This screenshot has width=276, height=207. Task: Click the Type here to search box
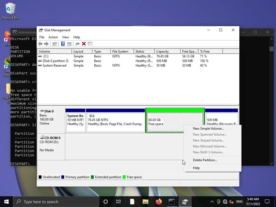click(56, 202)
